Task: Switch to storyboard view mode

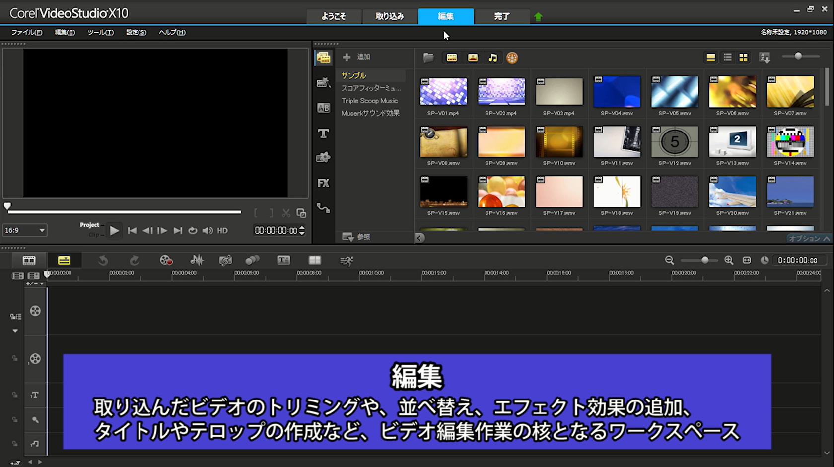Action: (x=28, y=260)
